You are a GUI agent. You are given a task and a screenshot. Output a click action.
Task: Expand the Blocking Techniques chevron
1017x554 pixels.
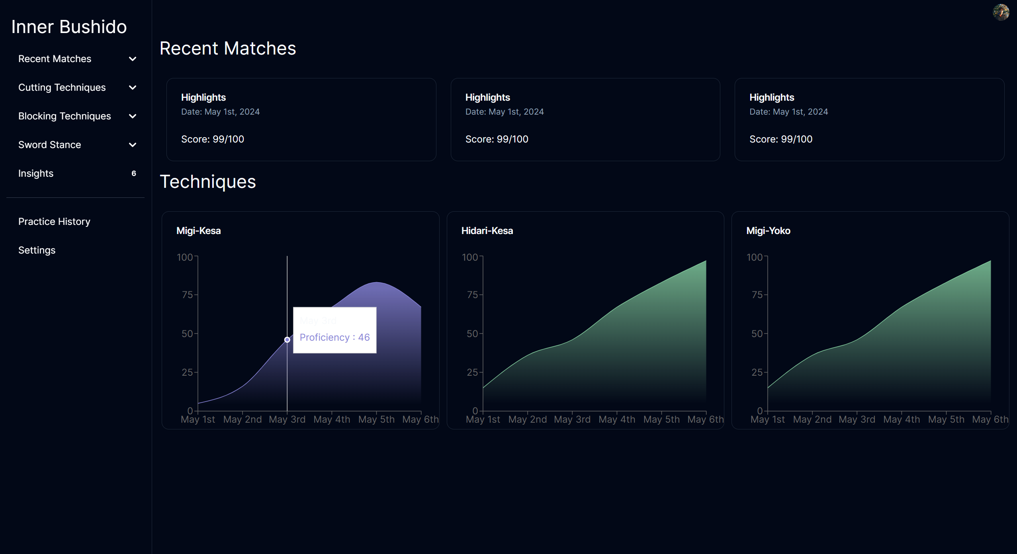click(133, 116)
